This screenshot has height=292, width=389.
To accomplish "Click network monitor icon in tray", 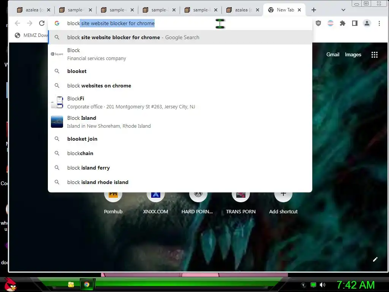I will click(x=313, y=285).
